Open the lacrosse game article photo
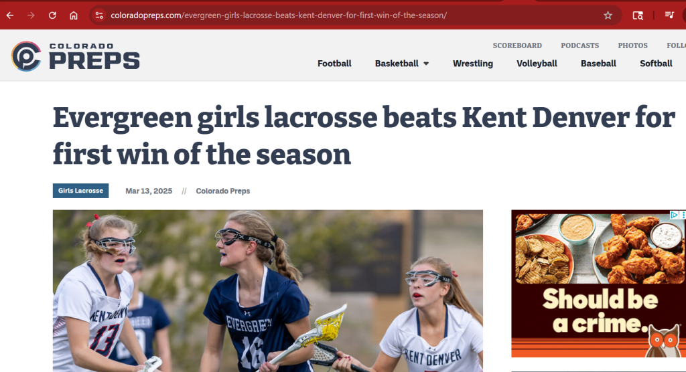 268,291
